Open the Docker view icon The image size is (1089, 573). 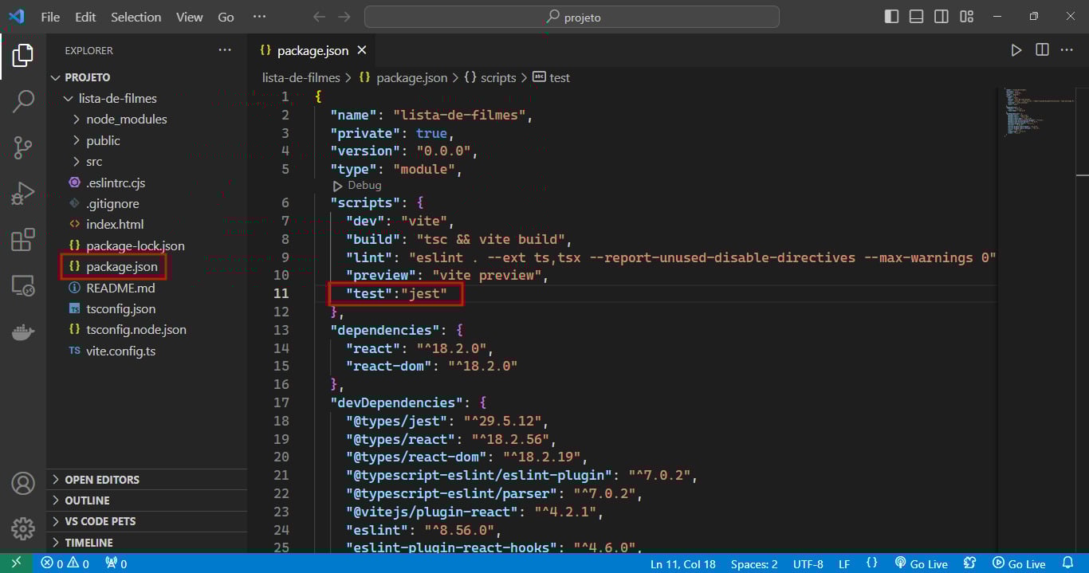tap(23, 332)
